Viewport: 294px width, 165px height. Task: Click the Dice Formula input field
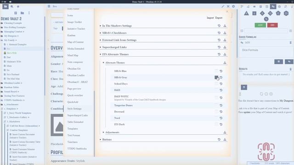tap(266, 52)
